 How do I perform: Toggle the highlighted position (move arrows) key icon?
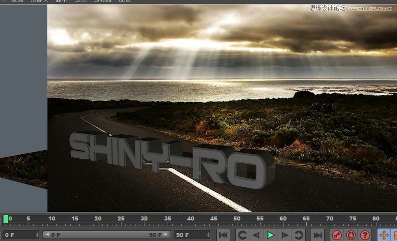click(384, 235)
